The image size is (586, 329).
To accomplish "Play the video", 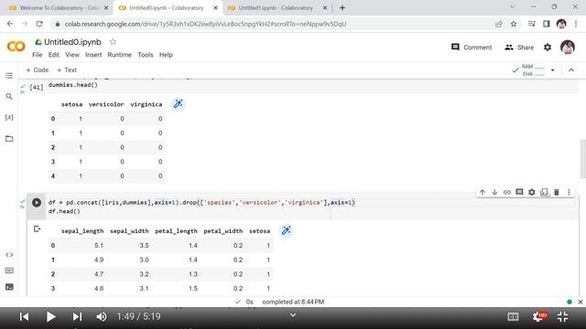I will click(51, 317).
